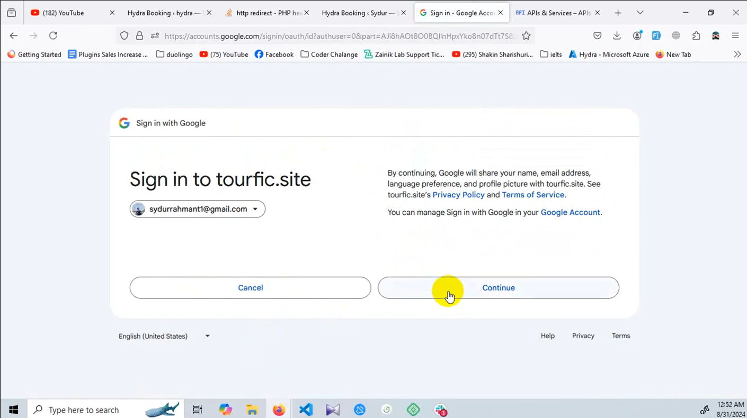The image size is (747, 418).
Task: Open the New Tab bookmark
Action: (x=673, y=54)
